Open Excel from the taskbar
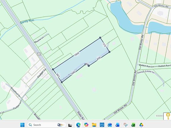 [x=133, y=125]
